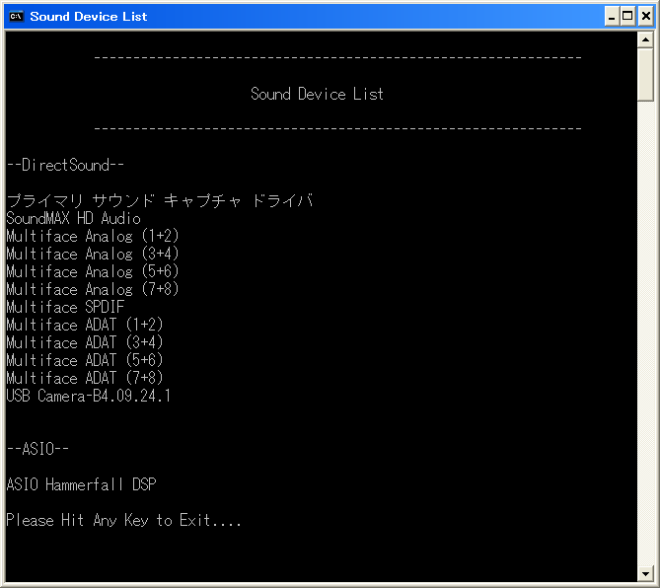660x588 pixels.
Task: Click the ASIO Hammerfall DSP line
Action: click(x=81, y=484)
